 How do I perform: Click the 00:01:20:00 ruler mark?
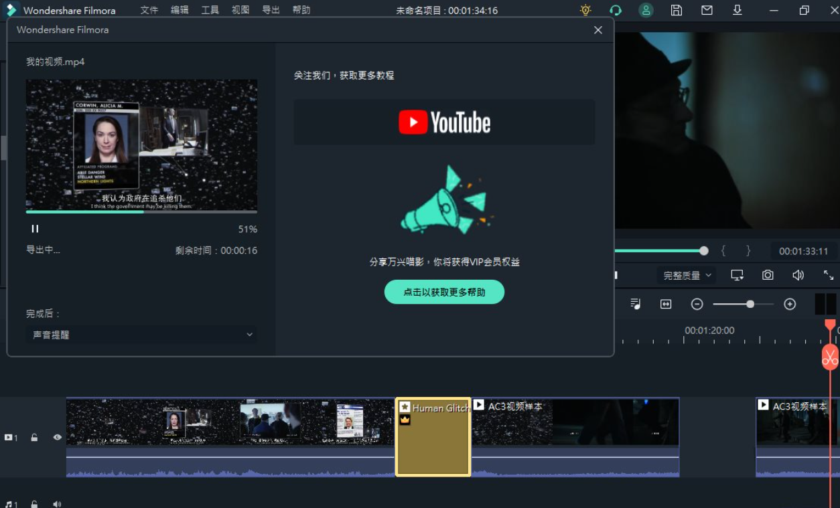click(x=709, y=330)
